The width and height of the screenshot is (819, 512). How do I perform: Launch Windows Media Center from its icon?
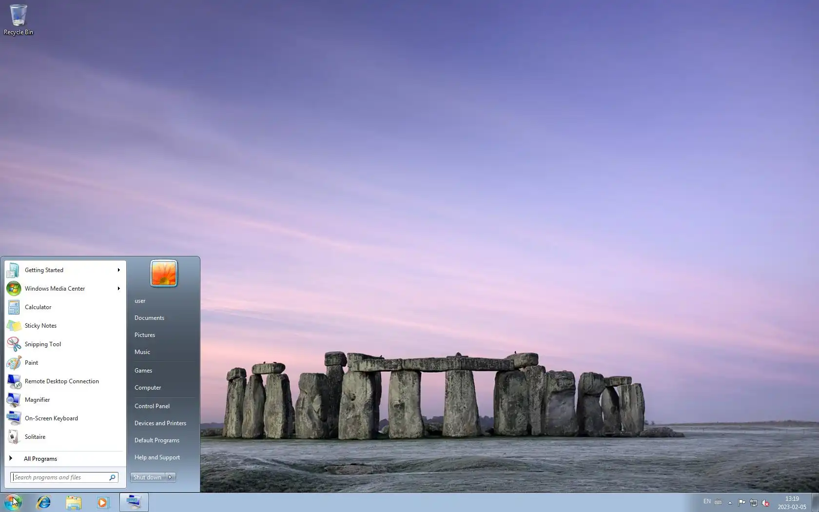[x=14, y=289]
